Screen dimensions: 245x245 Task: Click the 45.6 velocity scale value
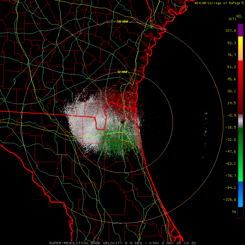[x=232, y=79]
